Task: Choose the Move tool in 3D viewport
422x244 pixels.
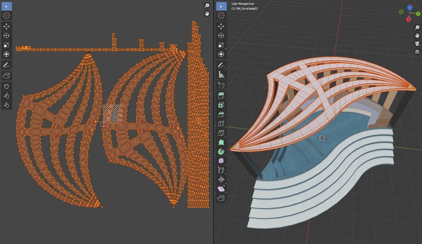Action: tap(221, 26)
